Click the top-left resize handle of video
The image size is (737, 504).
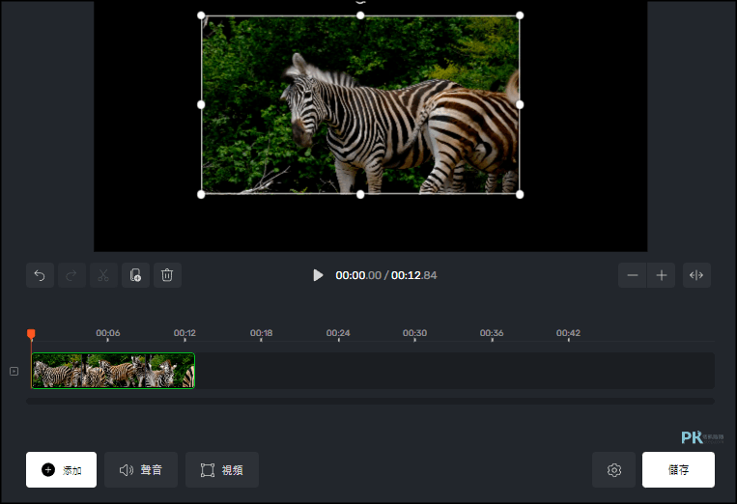click(201, 15)
